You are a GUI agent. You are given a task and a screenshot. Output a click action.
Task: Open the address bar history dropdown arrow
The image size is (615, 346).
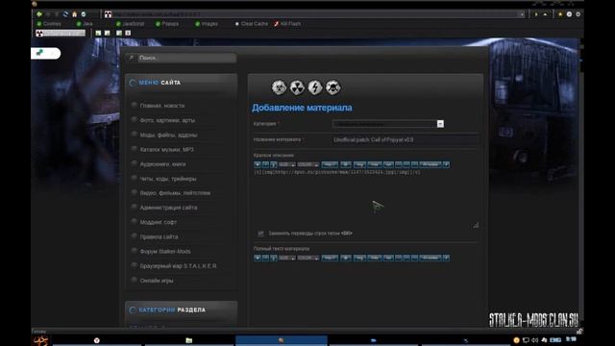(x=522, y=14)
